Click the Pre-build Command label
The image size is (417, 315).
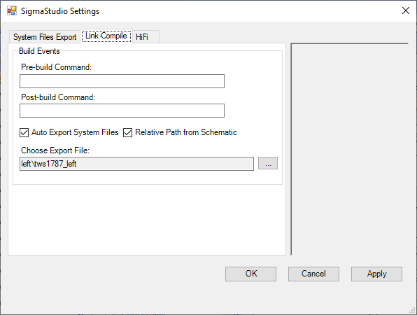[x=56, y=67]
